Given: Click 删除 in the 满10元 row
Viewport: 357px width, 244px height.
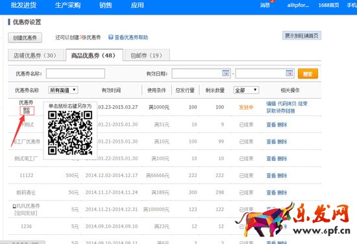Looking at the screenshot, I should 282,141.
